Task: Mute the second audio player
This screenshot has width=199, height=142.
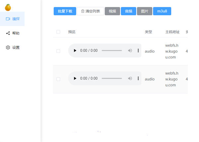Action: [130, 78]
